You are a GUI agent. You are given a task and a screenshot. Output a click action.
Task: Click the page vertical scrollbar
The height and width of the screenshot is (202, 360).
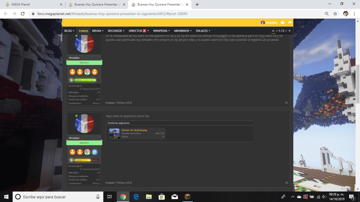click(358, 84)
